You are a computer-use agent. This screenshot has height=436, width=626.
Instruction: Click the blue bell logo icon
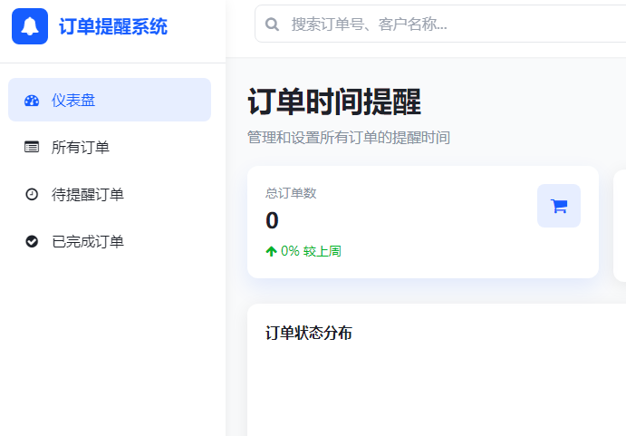click(30, 26)
